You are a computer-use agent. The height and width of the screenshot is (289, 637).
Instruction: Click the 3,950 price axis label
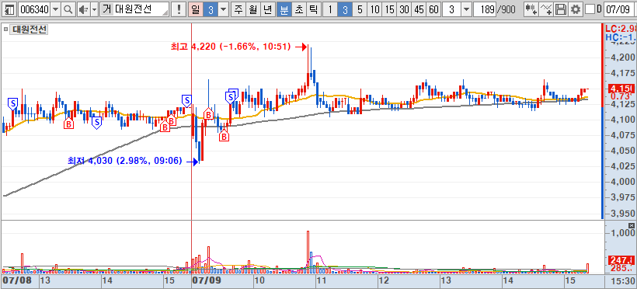coord(622,214)
